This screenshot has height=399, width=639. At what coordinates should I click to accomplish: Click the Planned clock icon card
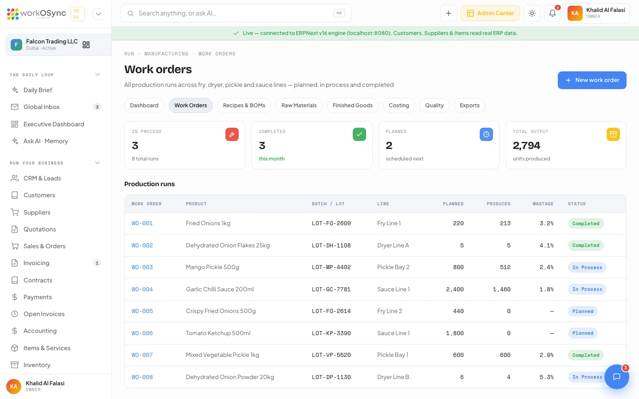pos(486,134)
